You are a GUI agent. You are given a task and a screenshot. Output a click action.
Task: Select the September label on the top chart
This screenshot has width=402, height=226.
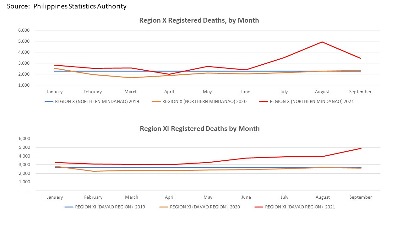[360, 91]
